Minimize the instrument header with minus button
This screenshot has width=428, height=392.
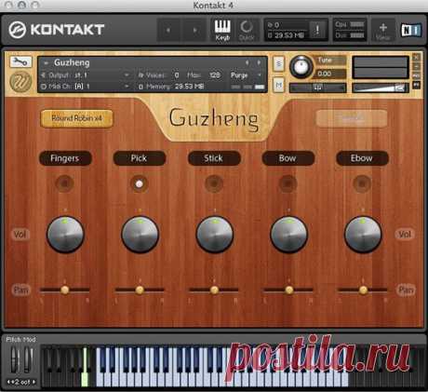(x=416, y=66)
